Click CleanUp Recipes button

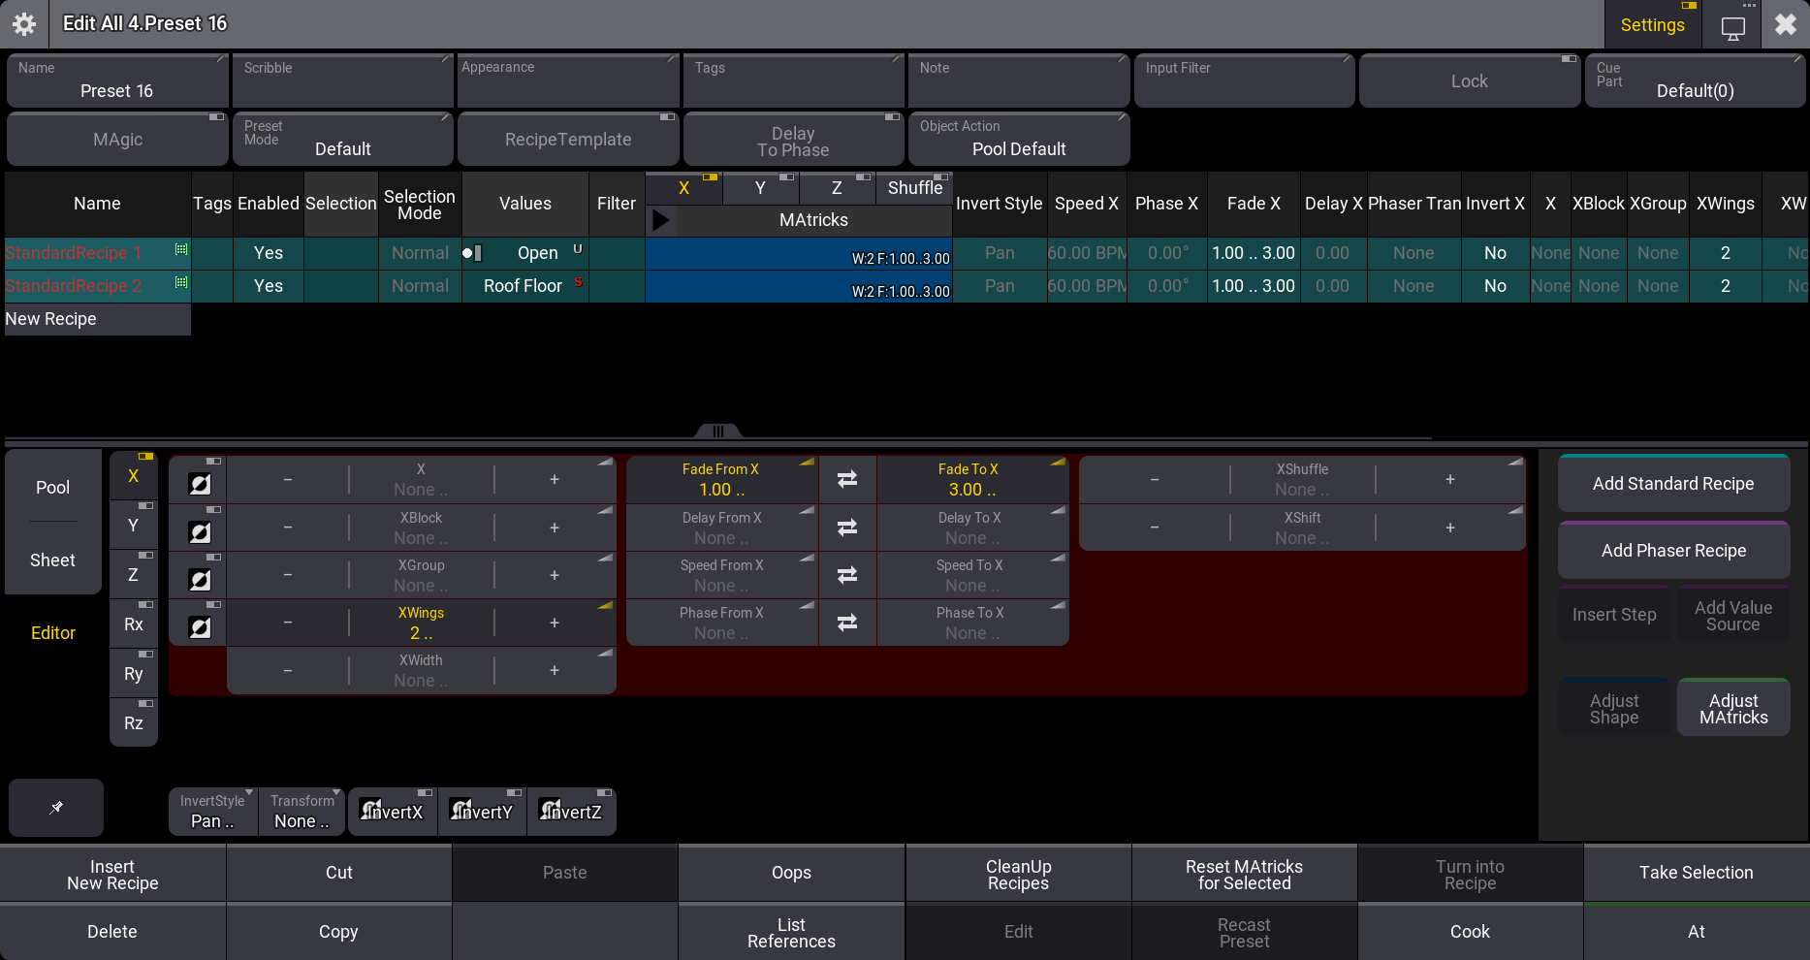click(1018, 874)
